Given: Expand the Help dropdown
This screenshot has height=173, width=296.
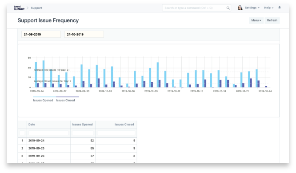Looking at the screenshot, I should (268, 8).
